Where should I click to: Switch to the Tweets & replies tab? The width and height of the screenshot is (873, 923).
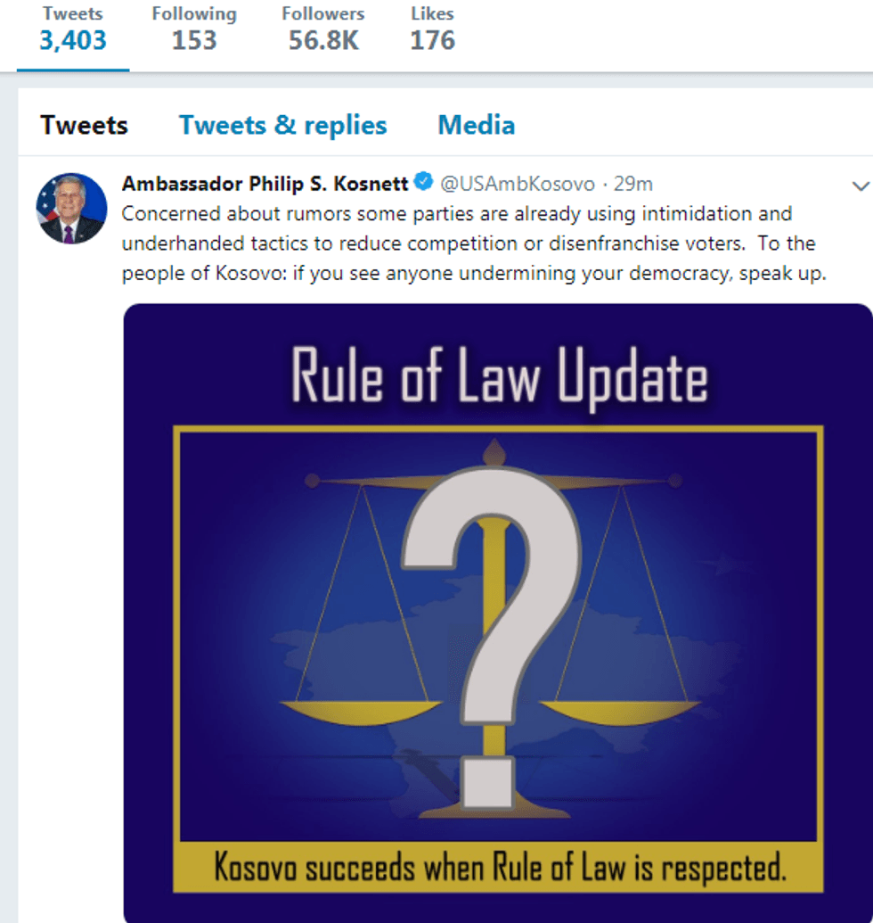pyautogui.click(x=282, y=126)
